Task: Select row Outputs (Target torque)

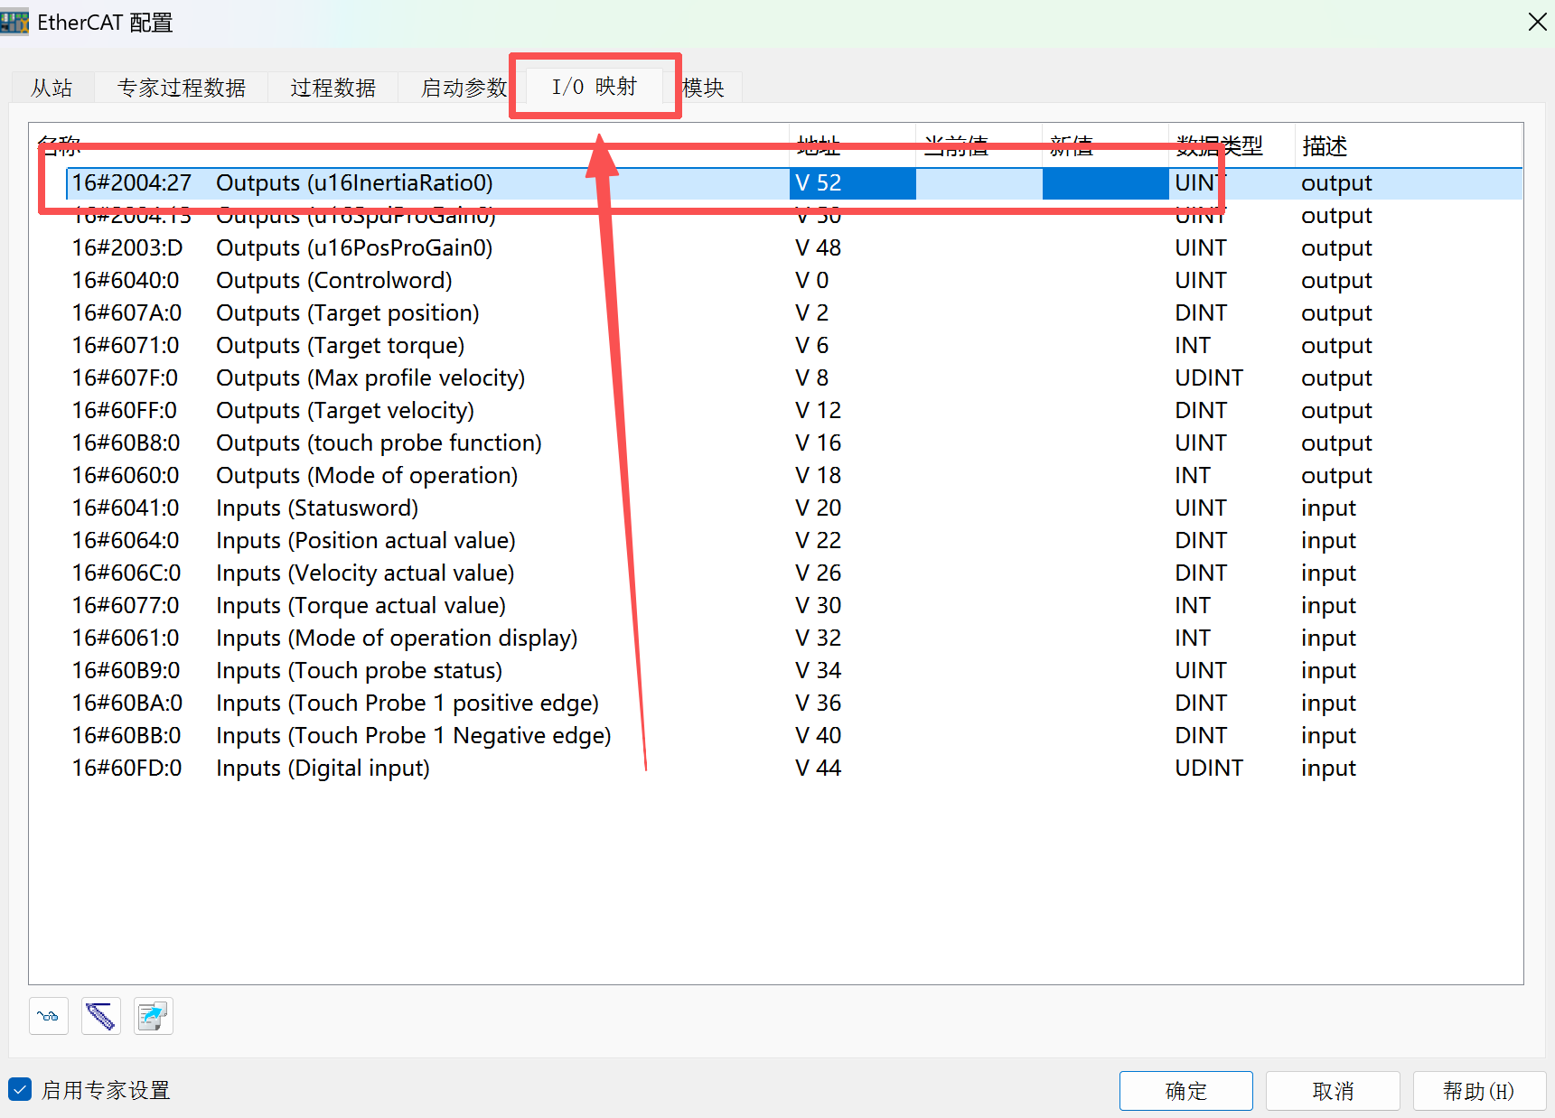Action: (793, 346)
